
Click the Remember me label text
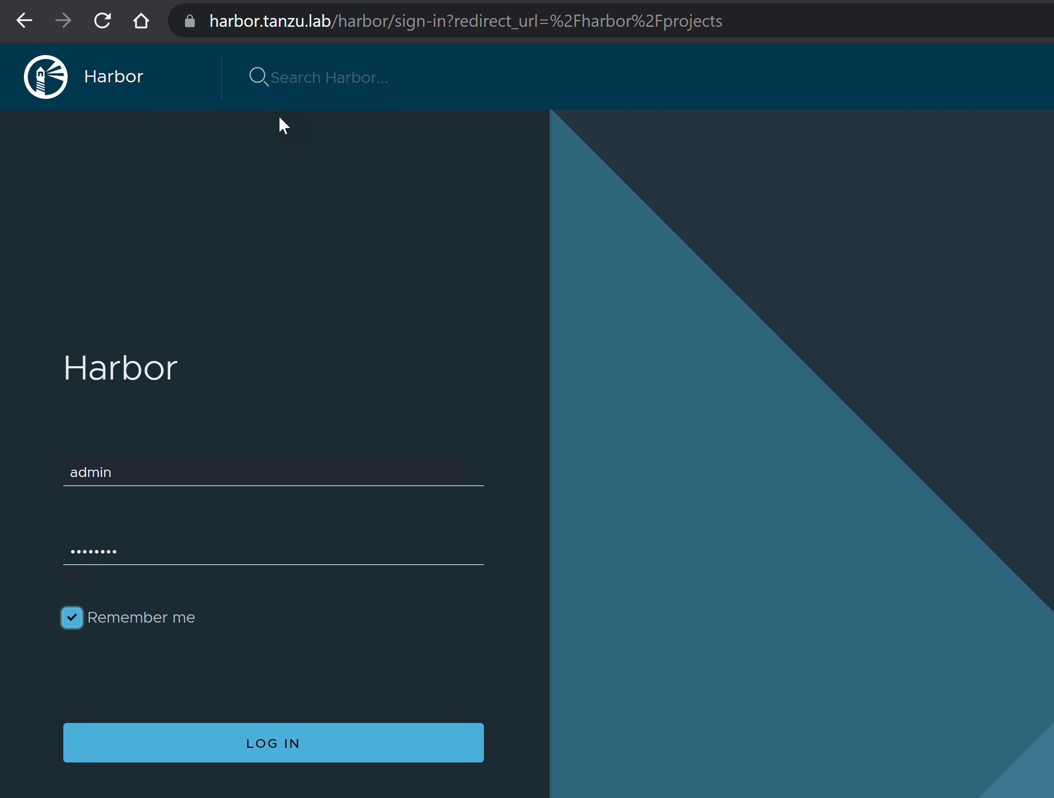pos(141,617)
